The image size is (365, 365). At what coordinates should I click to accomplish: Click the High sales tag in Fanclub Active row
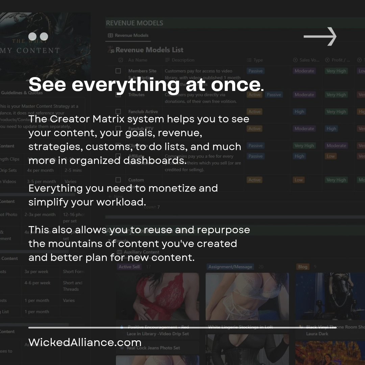299,112
